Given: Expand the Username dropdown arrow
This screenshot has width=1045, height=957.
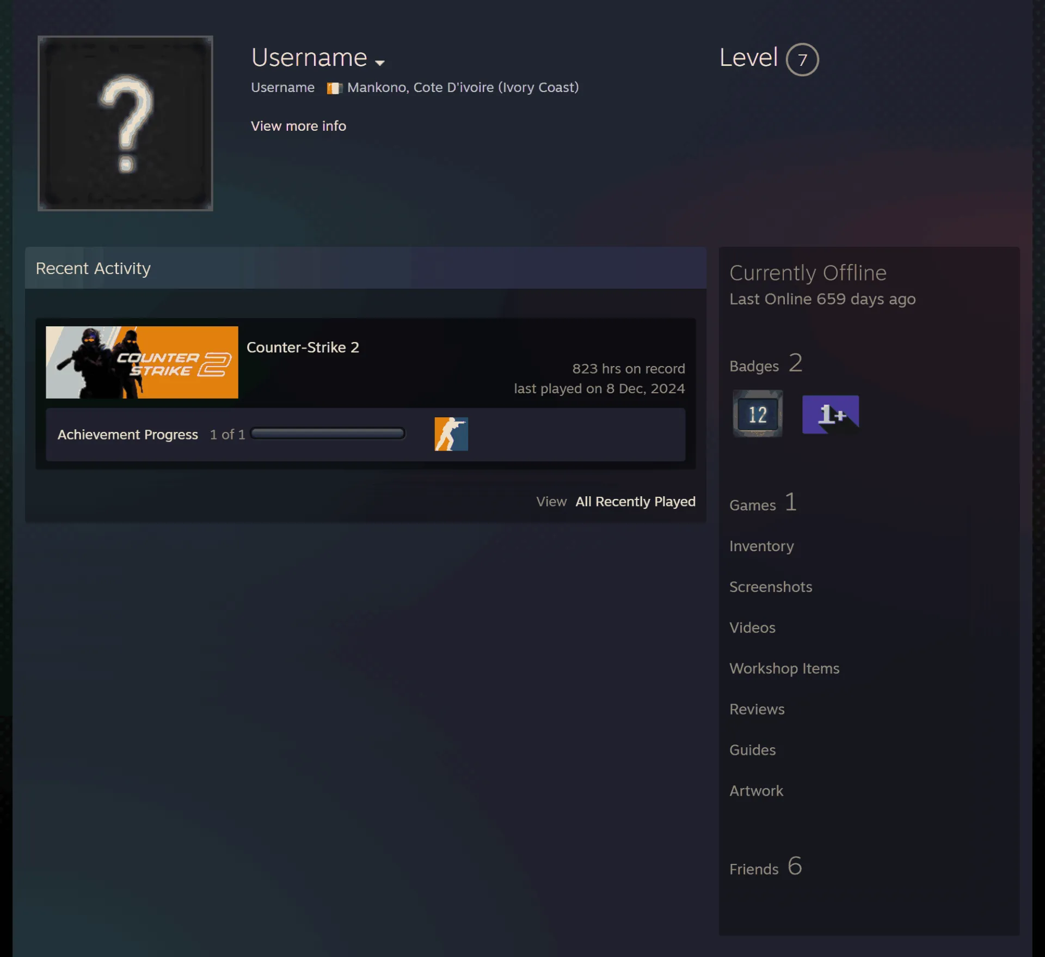Looking at the screenshot, I should coord(380,63).
